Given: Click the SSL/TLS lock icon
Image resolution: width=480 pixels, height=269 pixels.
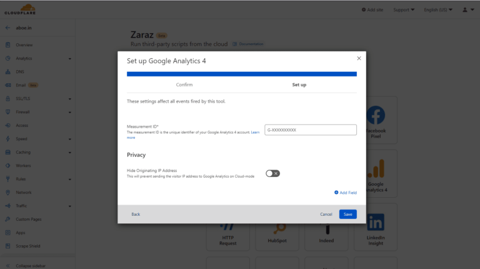Looking at the screenshot, I should point(8,99).
